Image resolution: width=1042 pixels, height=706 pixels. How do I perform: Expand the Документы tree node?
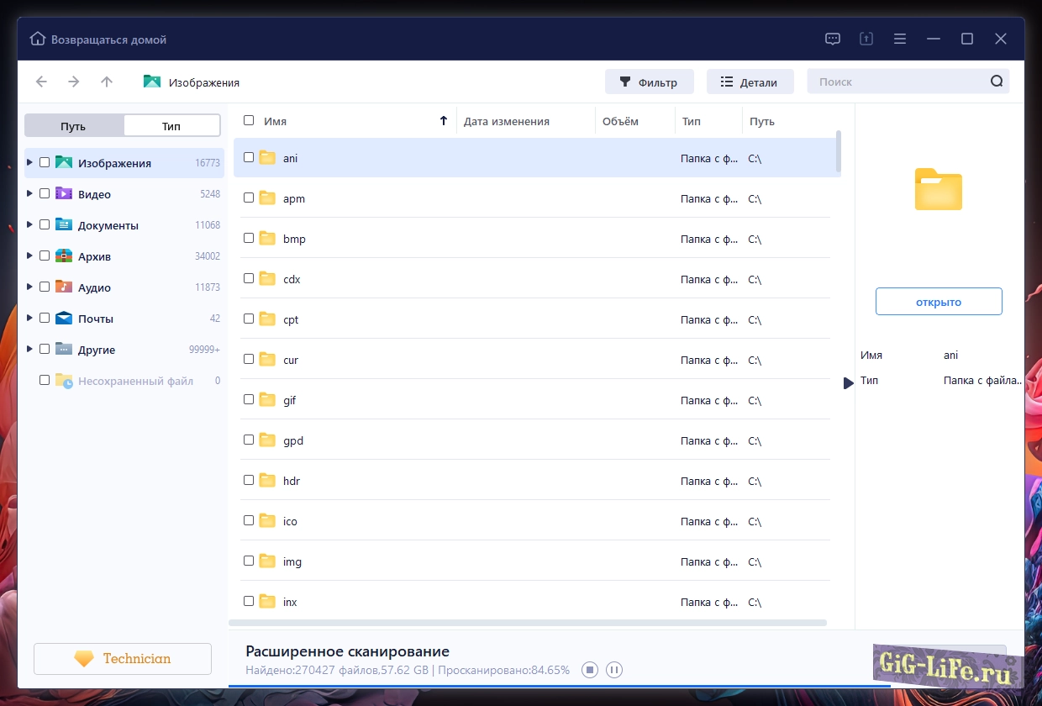coord(30,224)
